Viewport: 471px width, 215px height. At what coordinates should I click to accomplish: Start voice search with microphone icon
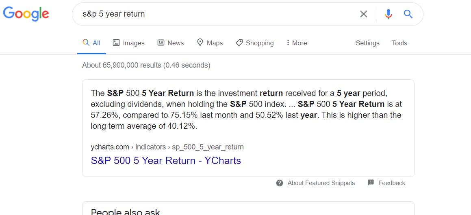click(389, 14)
